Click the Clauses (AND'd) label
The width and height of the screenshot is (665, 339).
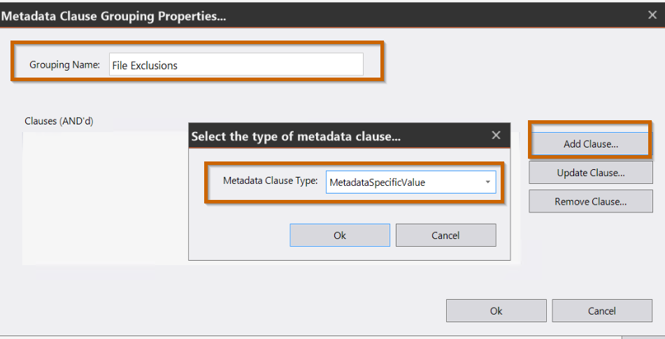[x=59, y=121]
